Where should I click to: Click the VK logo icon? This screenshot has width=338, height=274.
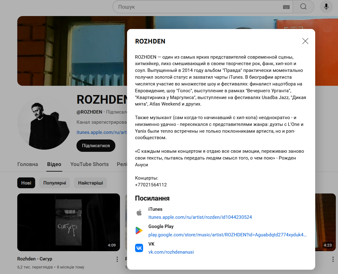click(x=139, y=248)
